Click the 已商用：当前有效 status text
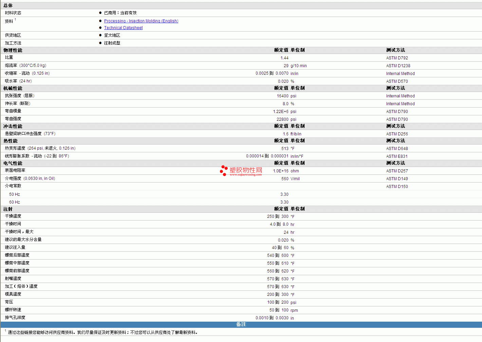The width and height of the screenshot is (482, 342). [120, 13]
